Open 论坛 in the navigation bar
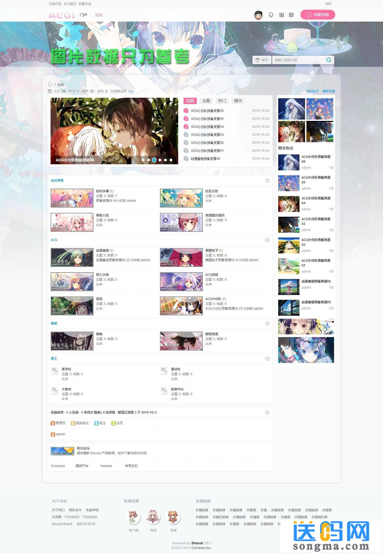Image resolution: width=383 pixels, height=553 pixels. (99, 15)
